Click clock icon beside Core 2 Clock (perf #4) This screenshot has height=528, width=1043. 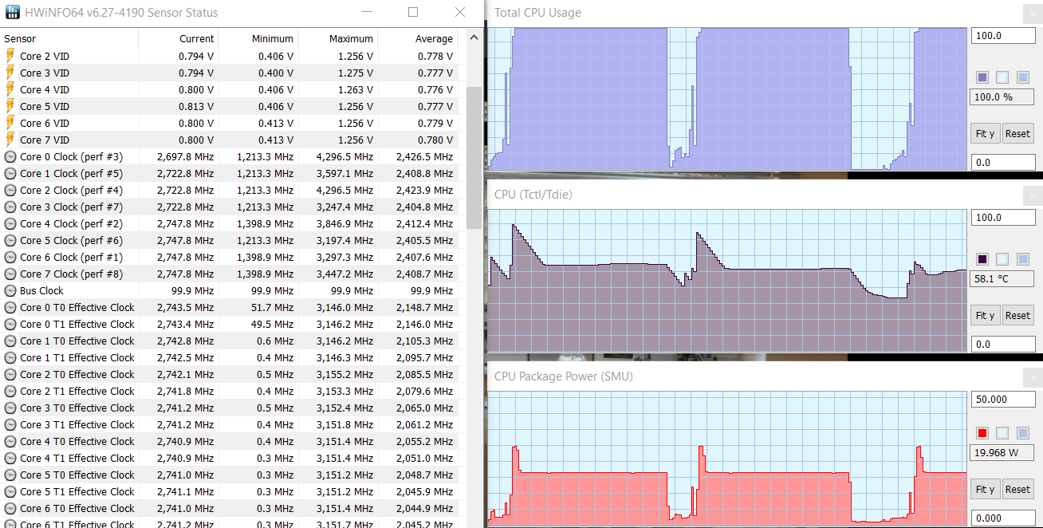pyautogui.click(x=10, y=190)
